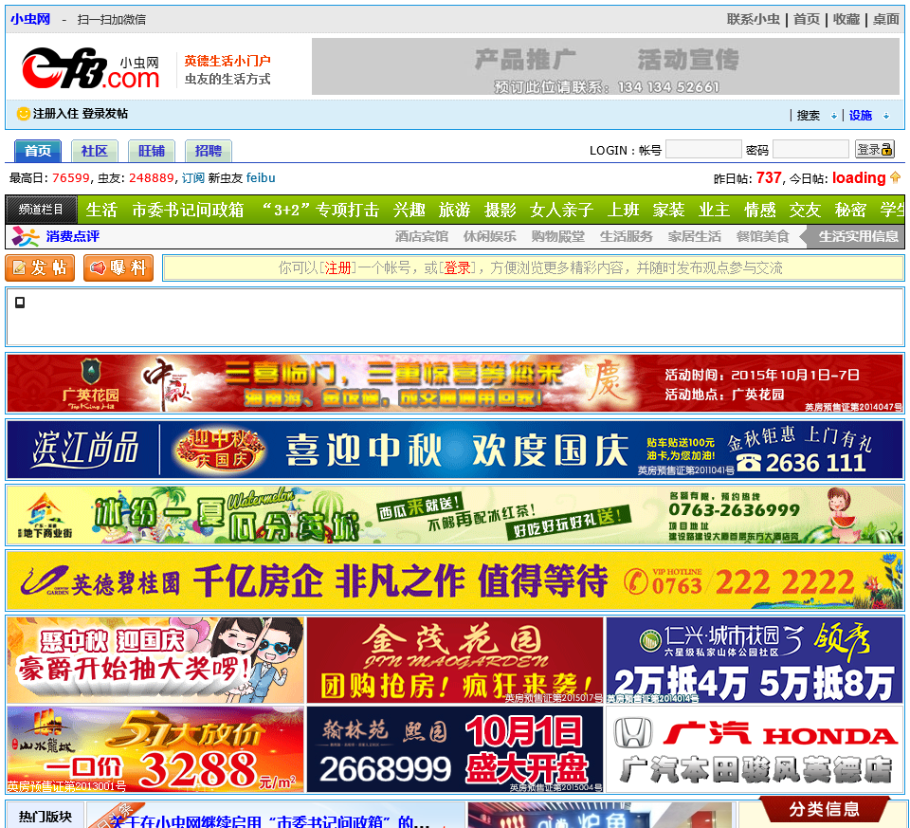
Task: Open the 女人亲子 channel
Action: pos(561,210)
